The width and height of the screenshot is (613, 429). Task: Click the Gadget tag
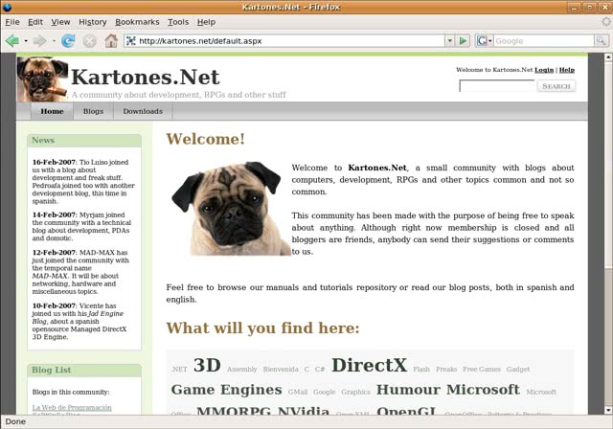(518, 370)
